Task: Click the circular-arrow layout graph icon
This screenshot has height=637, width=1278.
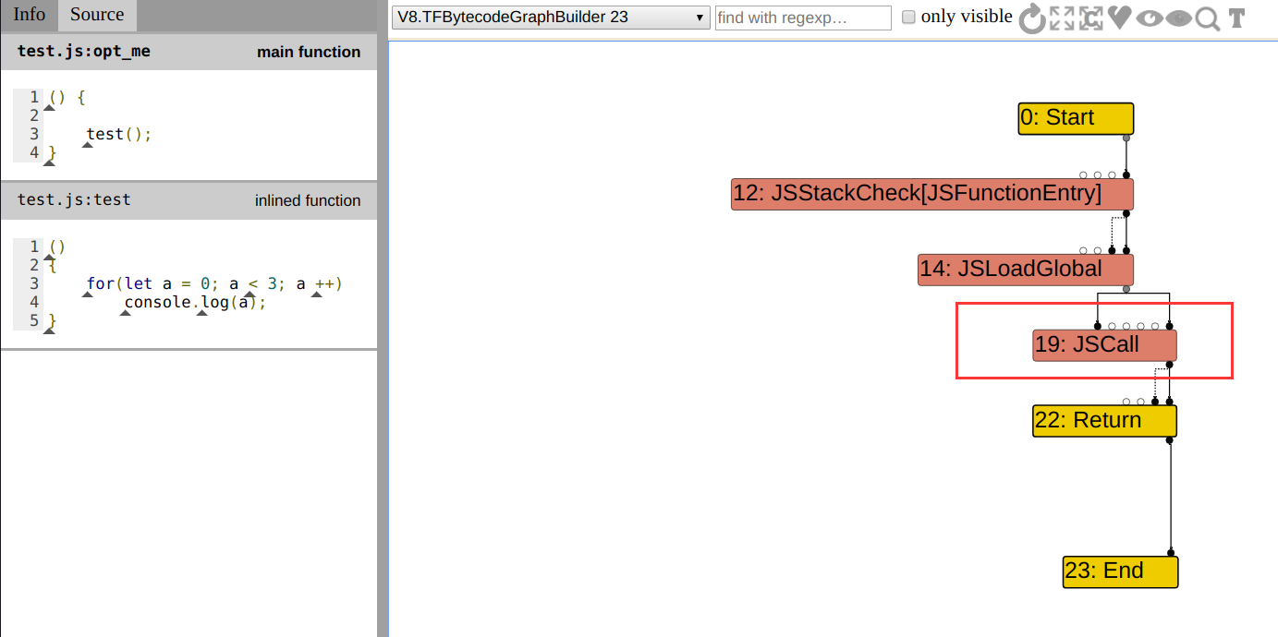Action: [x=1032, y=18]
